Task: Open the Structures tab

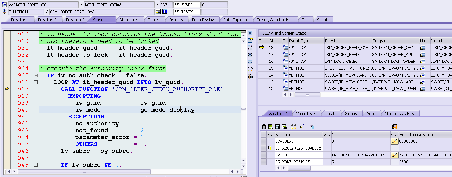Action: (129, 20)
